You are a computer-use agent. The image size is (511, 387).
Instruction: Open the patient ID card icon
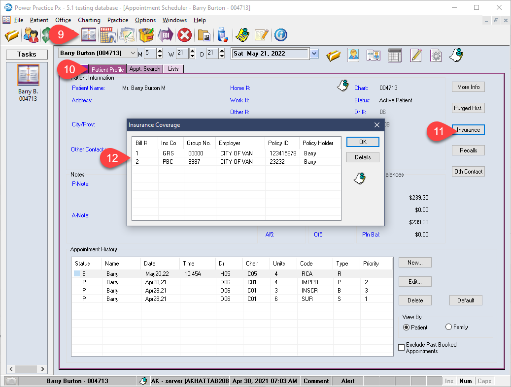click(374, 56)
